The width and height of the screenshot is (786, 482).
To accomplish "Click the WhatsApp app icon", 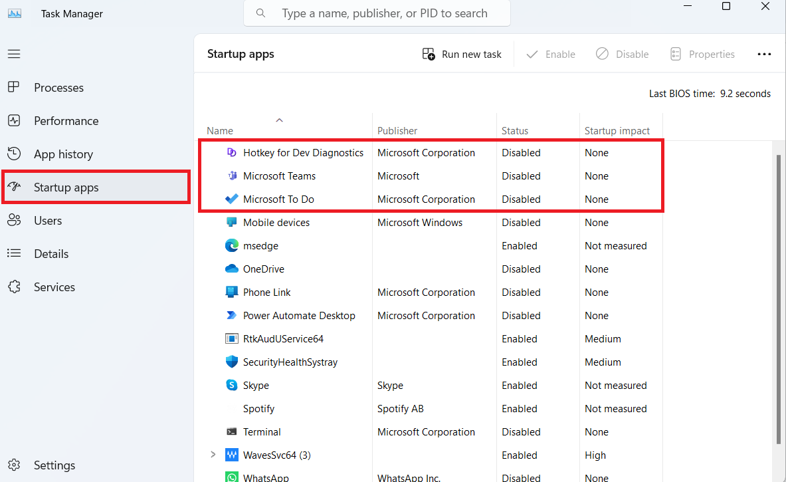I will click(x=232, y=477).
